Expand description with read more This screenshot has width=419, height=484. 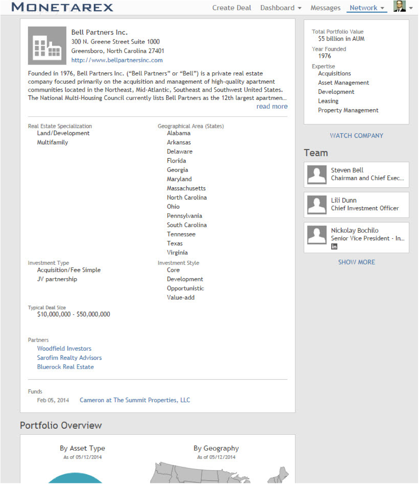pos(272,106)
